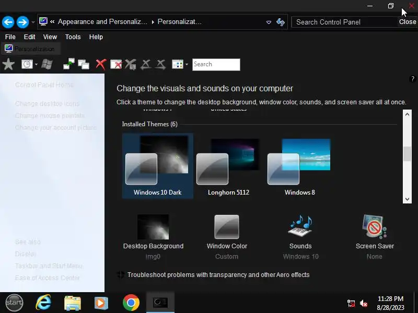Open Window Color settings
Screen dimensions: 418x313
pos(227,237)
